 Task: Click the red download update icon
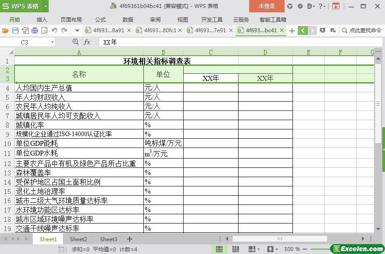tap(335, 6)
